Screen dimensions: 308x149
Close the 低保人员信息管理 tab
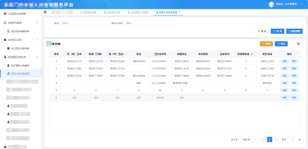[x=179, y=12]
